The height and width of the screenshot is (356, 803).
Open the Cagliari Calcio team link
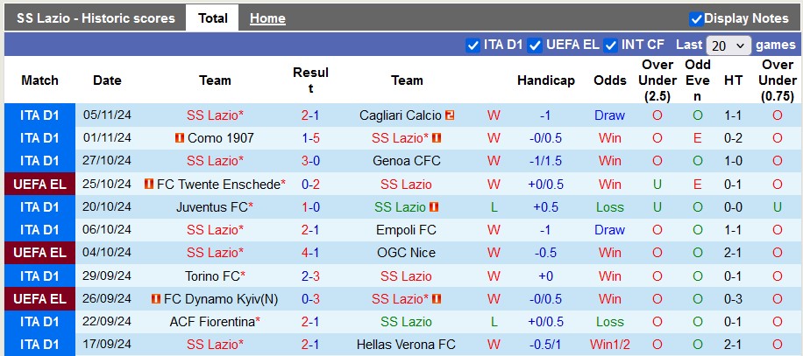click(x=401, y=115)
